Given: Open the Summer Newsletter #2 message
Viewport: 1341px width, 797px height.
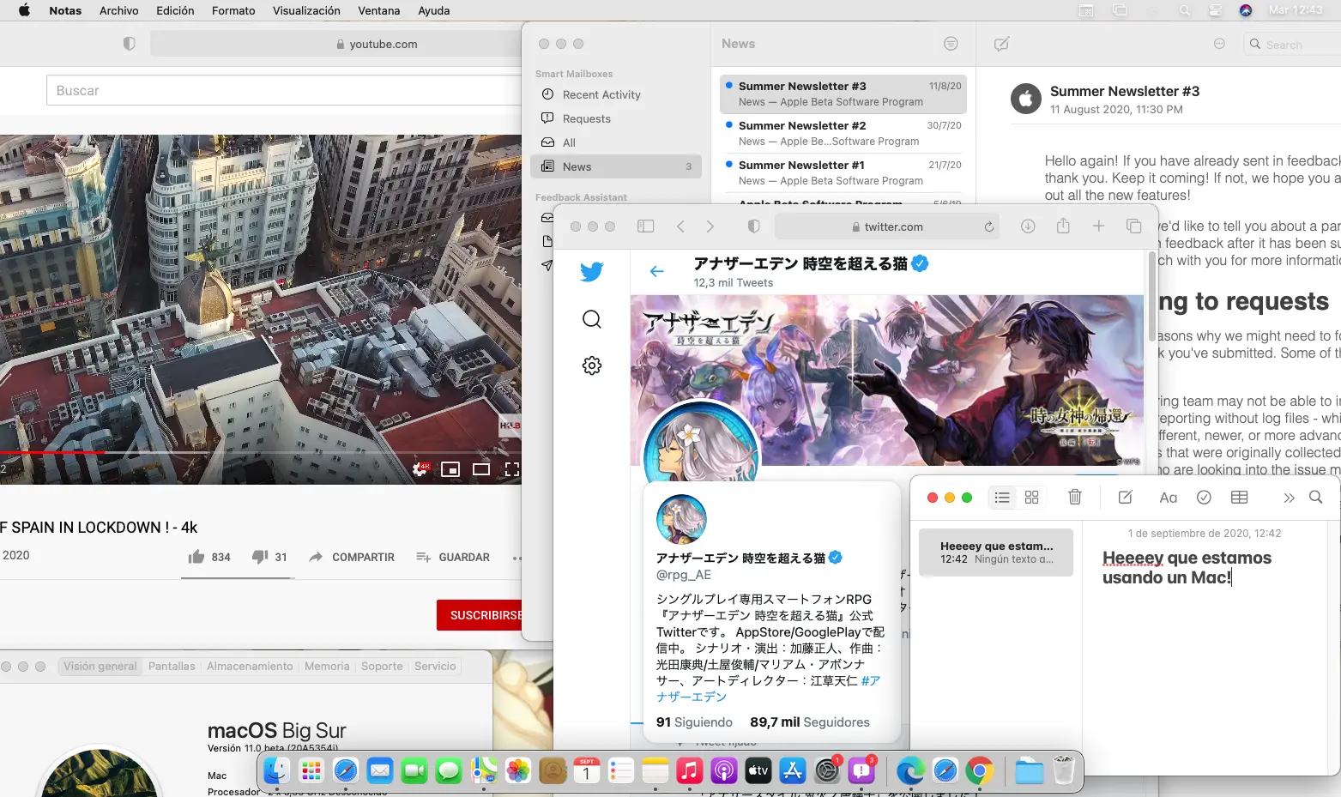Looking at the screenshot, I should (843, 133).
